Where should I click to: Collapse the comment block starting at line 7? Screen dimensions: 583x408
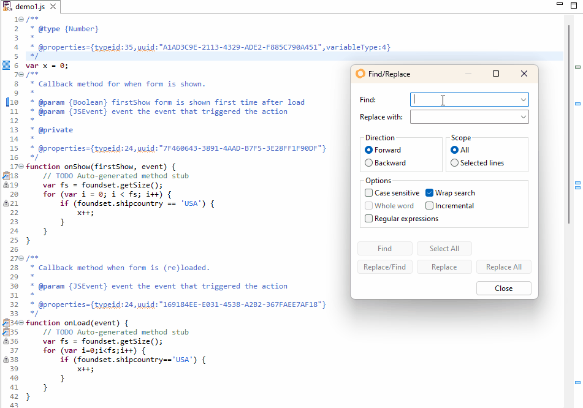[21, 74]
